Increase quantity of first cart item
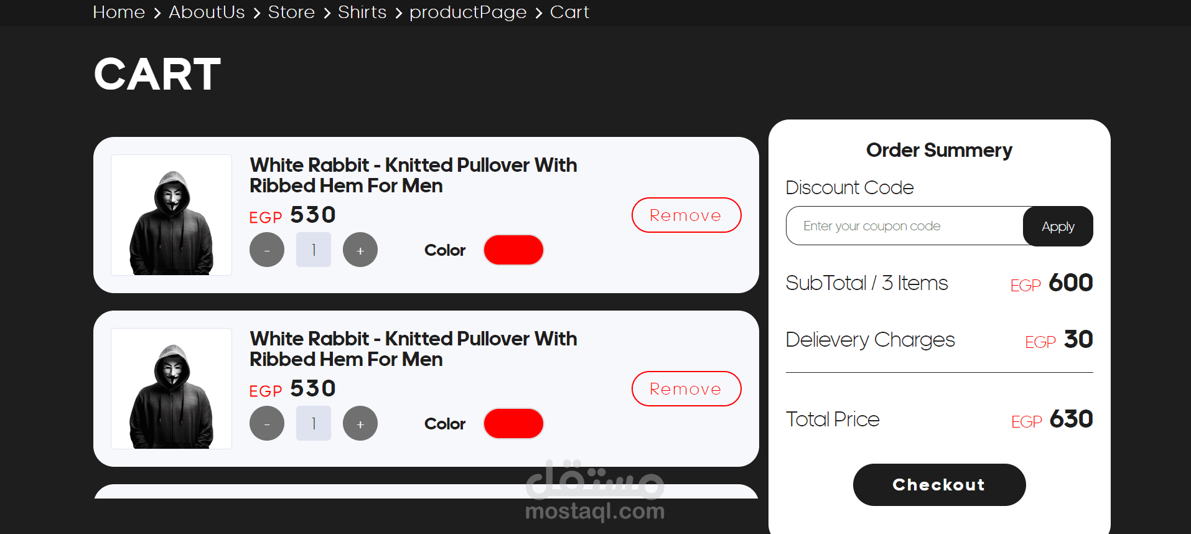Viewport: 1191px width, 534px height. click(x=360, y=250)
